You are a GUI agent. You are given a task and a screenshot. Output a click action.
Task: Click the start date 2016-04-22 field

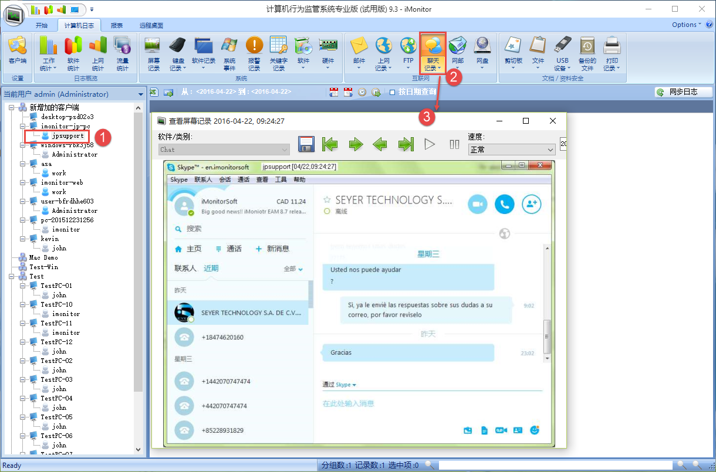tap(217, 92)
